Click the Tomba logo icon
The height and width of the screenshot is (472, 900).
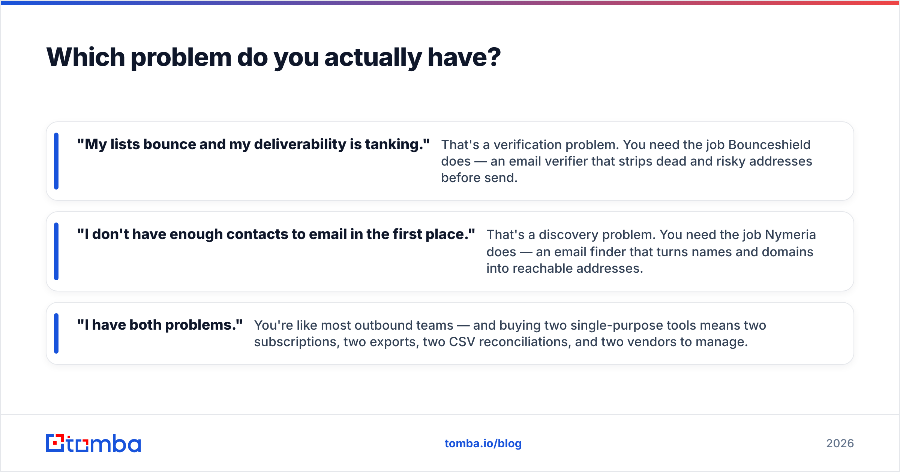[55, 443]
